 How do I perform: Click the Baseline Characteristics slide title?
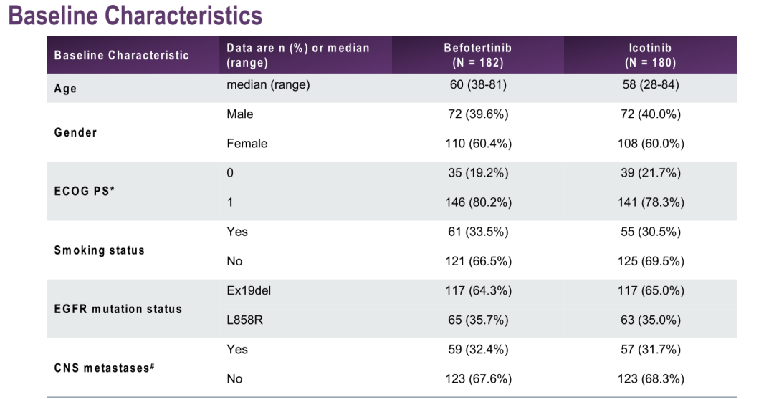click(x=135, y=16)
